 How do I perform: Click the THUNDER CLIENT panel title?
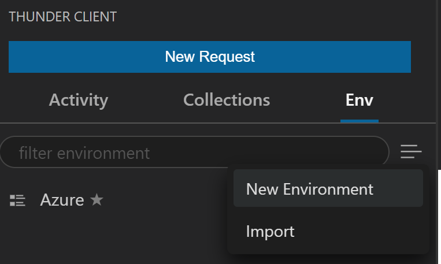point(62,17)
